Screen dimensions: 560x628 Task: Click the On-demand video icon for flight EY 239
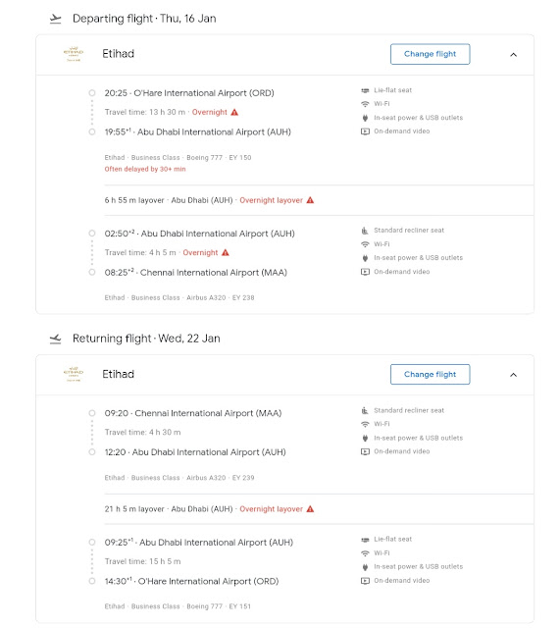tap(365, 451)
